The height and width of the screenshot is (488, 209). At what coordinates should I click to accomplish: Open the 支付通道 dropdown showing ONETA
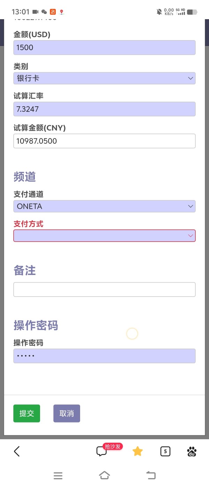[104, 206]
